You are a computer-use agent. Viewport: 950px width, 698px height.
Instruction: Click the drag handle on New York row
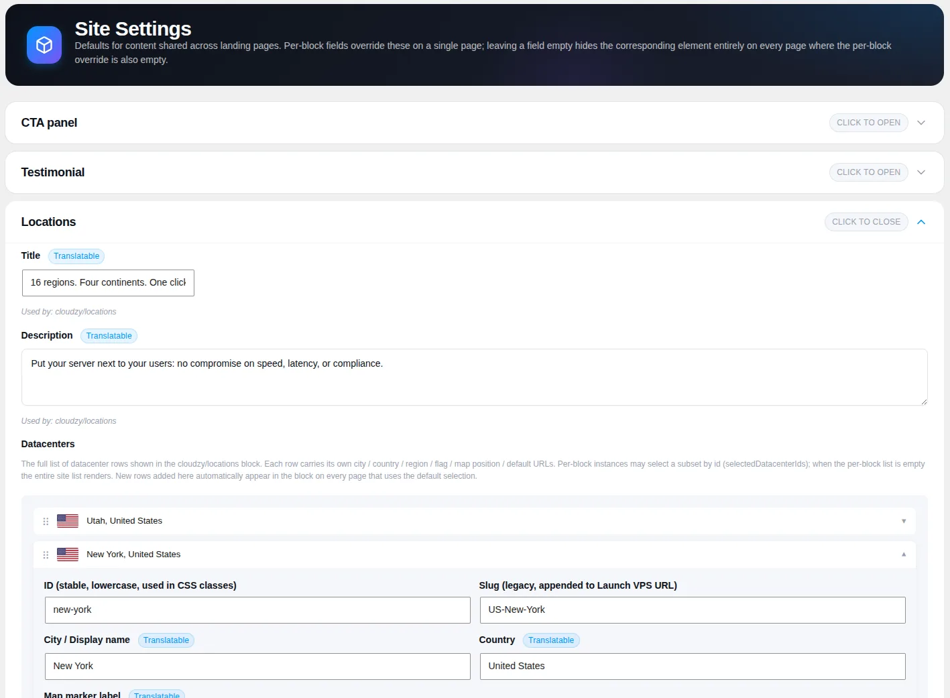tap(46, 555)
